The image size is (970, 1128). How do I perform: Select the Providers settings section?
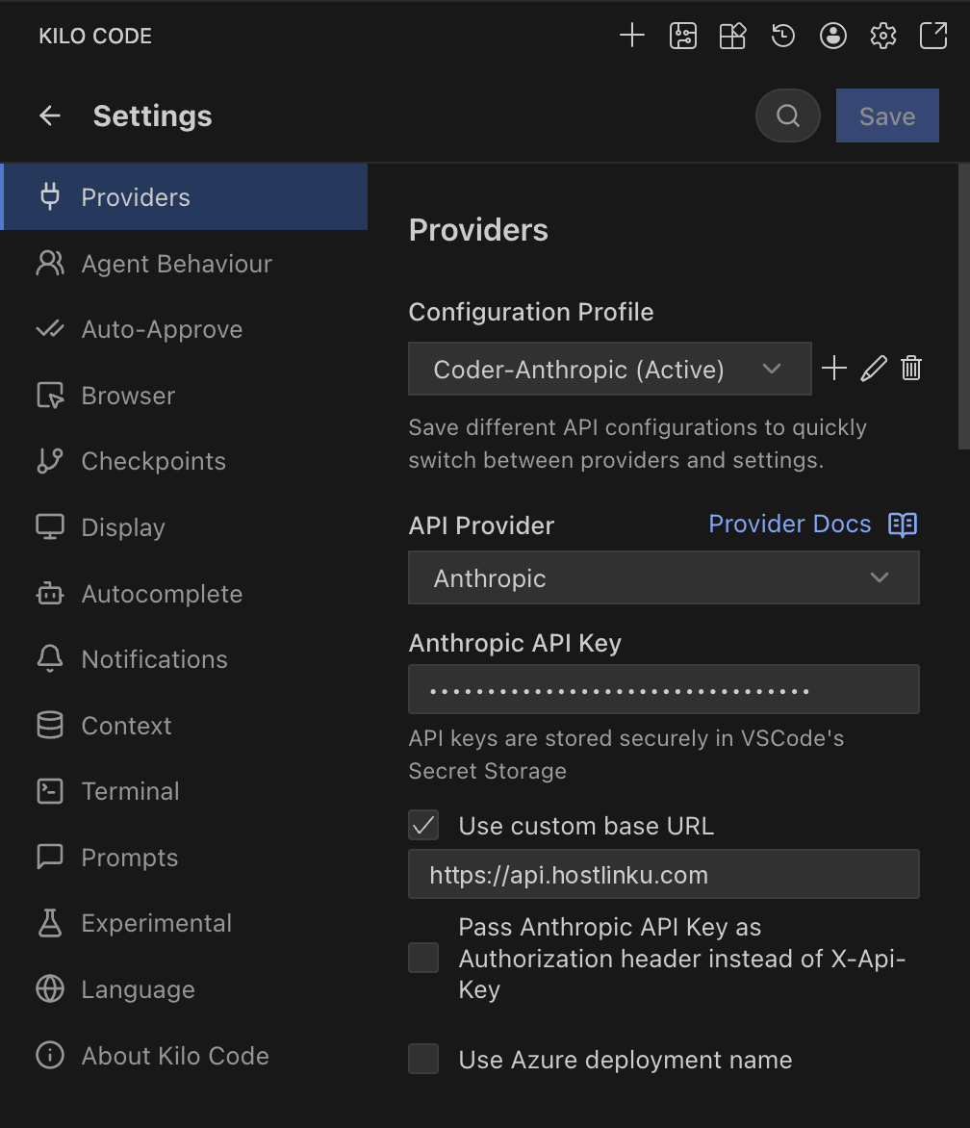point(186,197)
